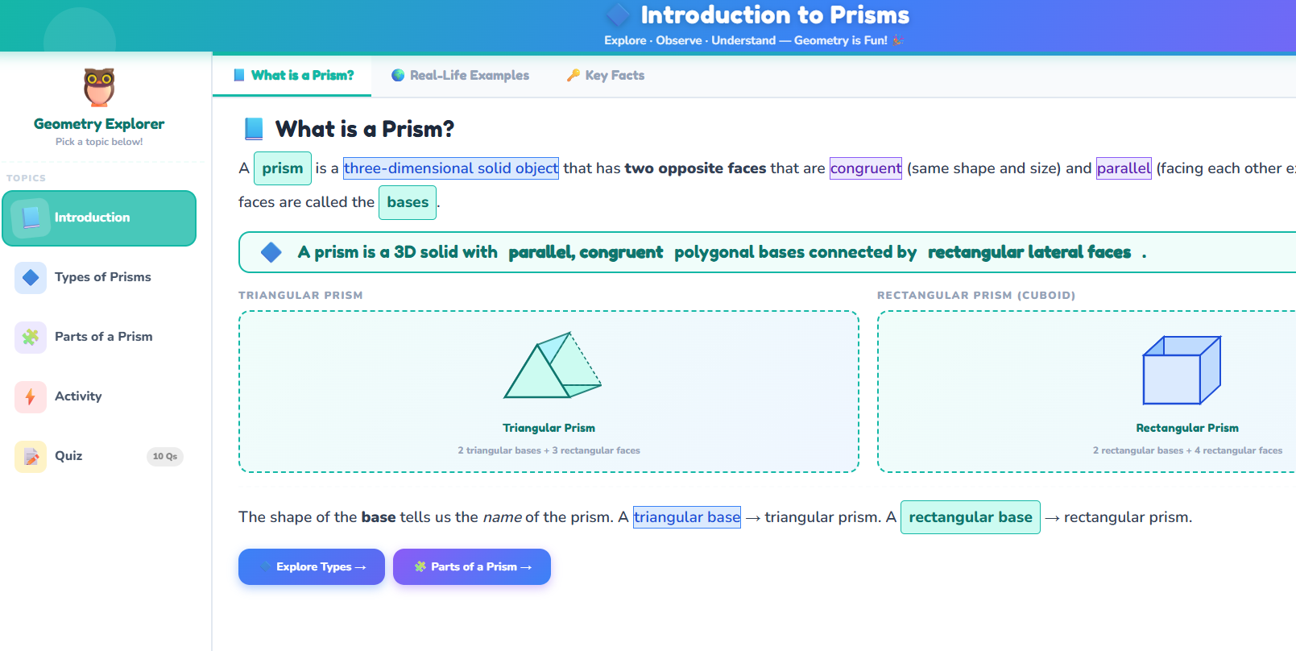The height and width of the screenshot is (651, 1296).
Task: Click the notebook icon next to Quiz
Action: point(31,456)
